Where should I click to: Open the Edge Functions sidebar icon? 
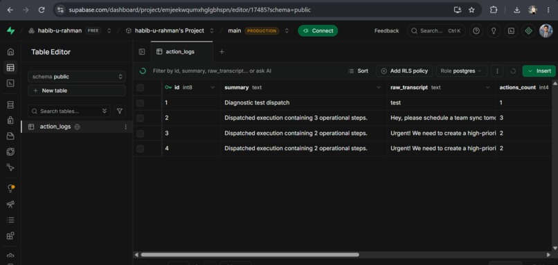pyautogui.click(x=10, y=152)
